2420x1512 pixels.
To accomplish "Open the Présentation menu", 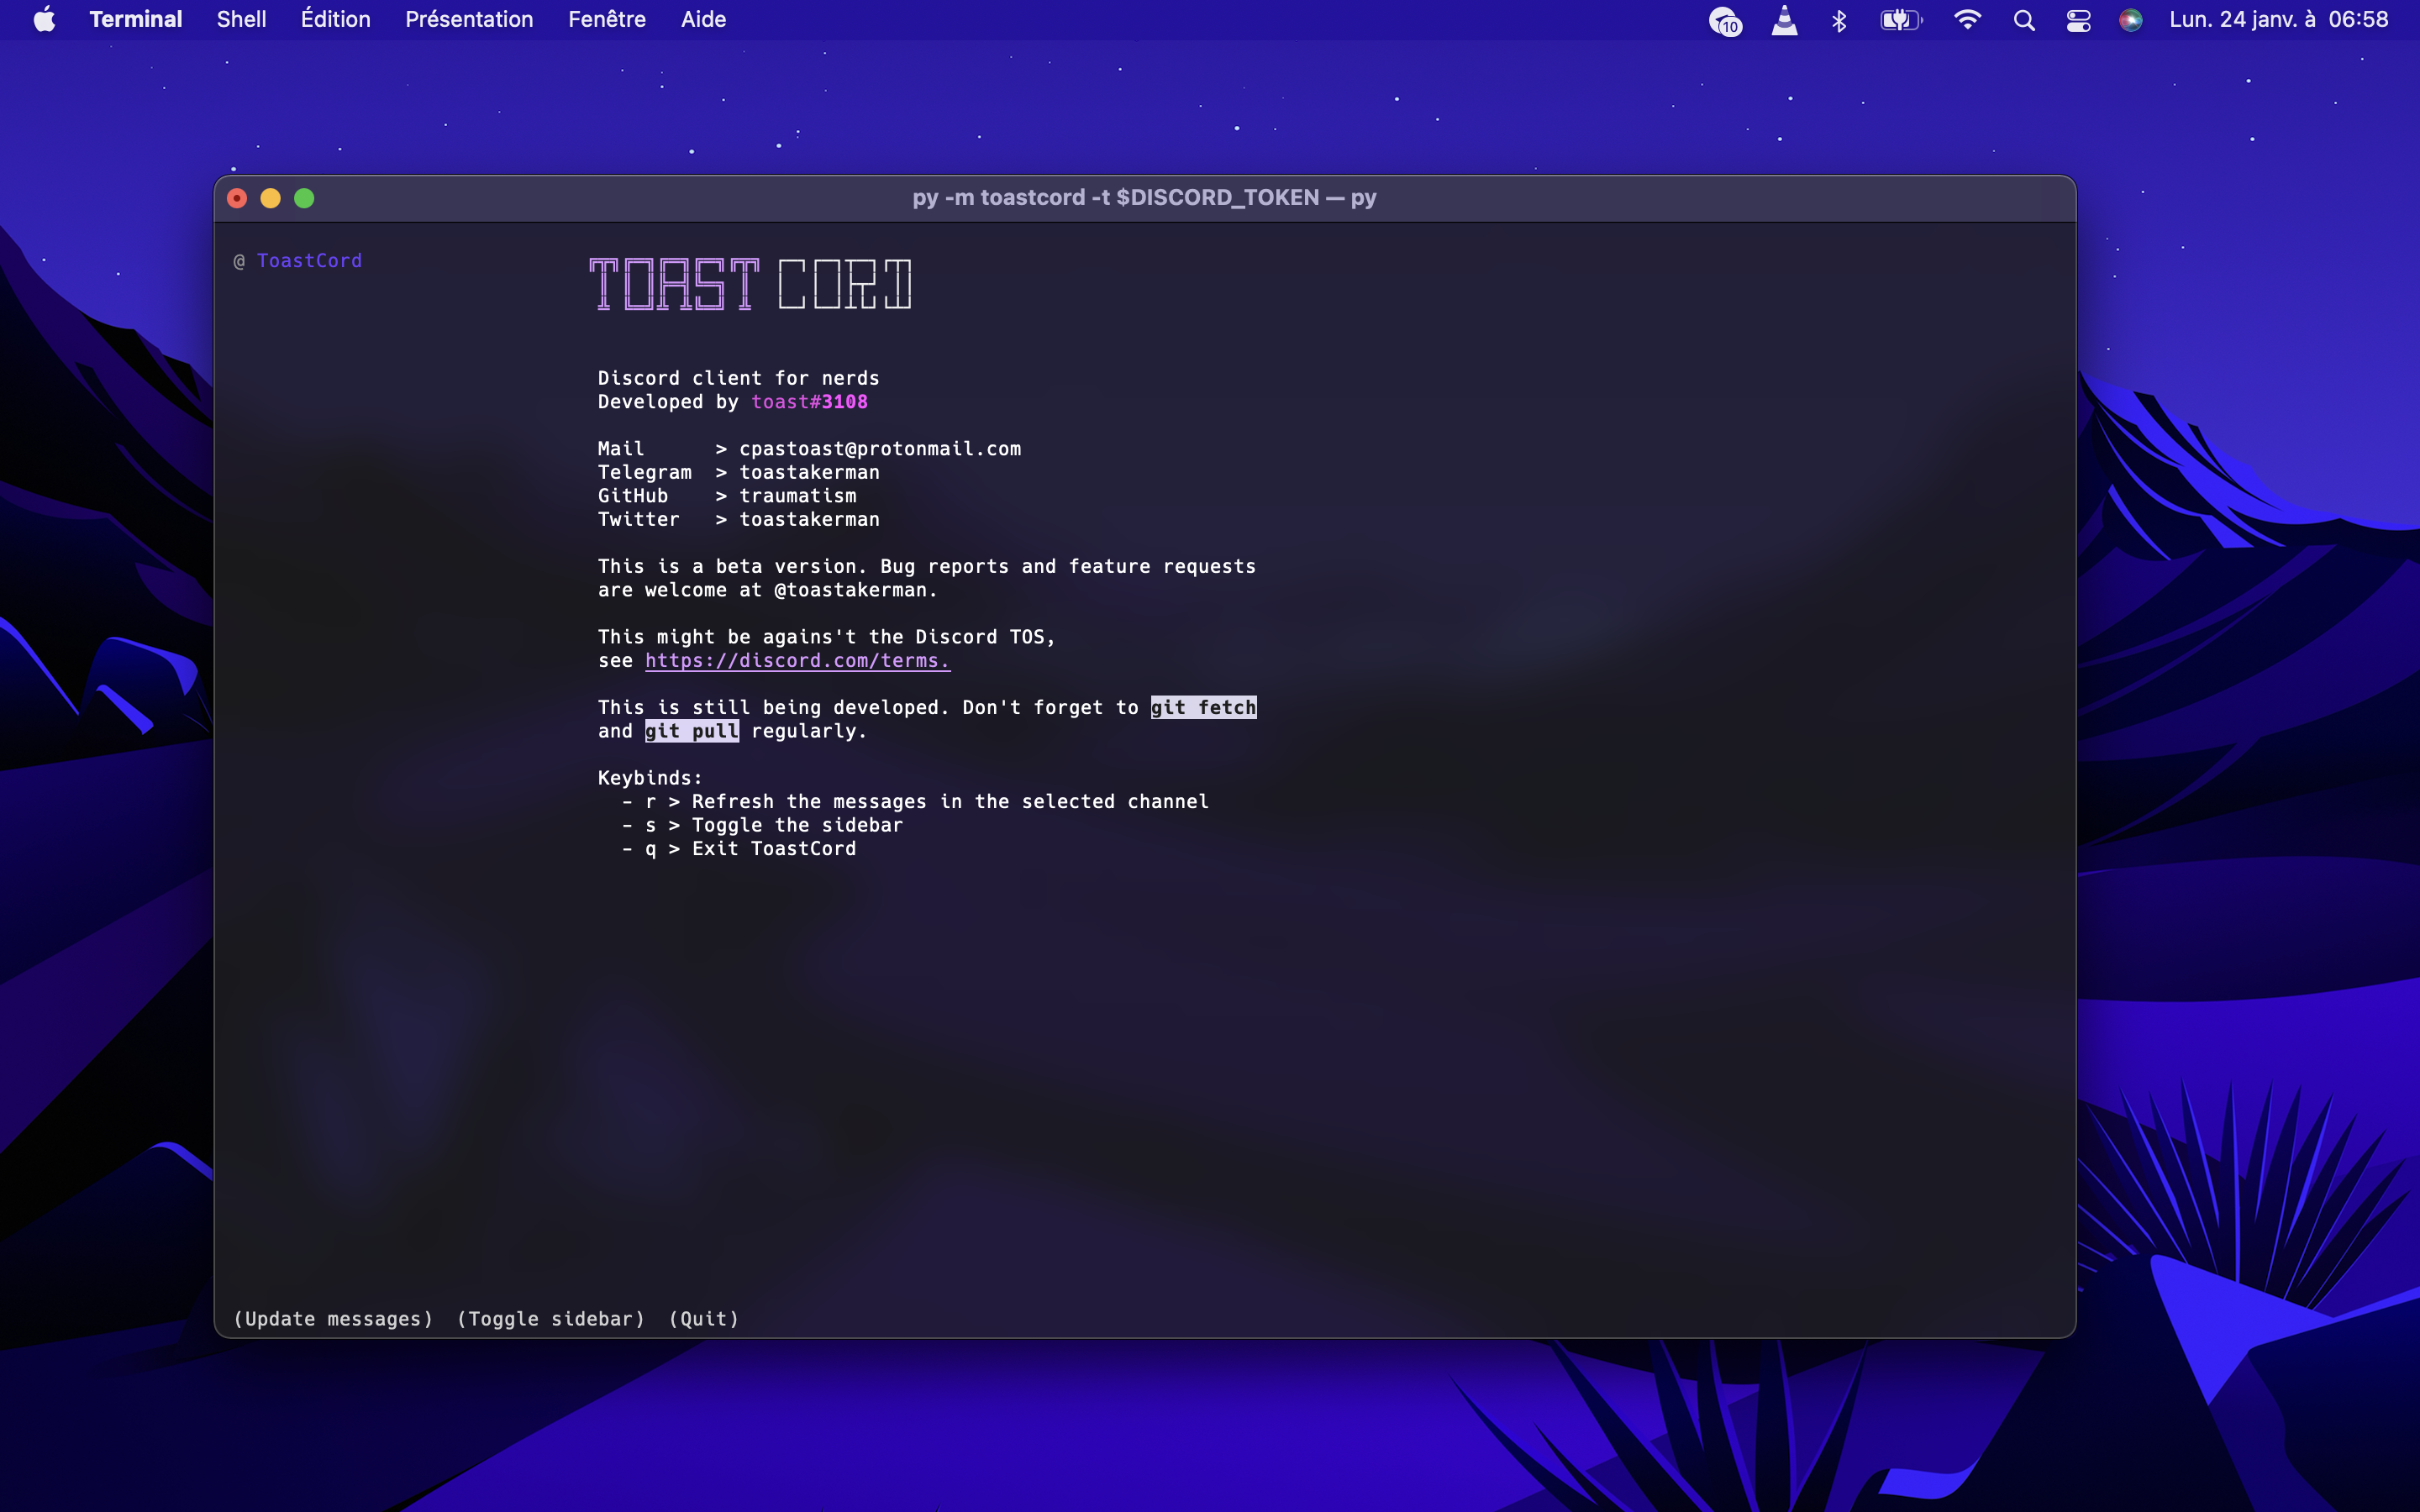I will click(x=469, y=19).
